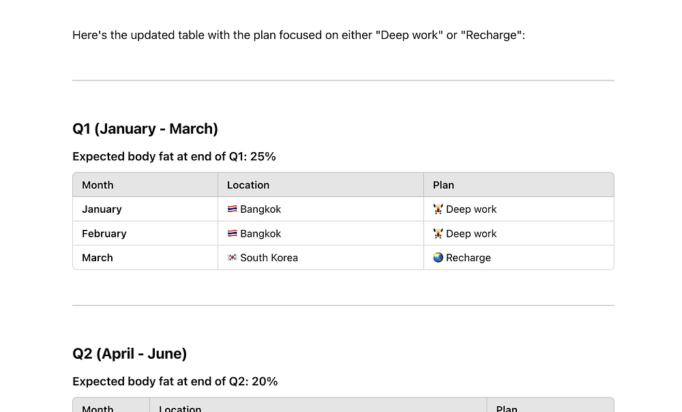Click the Plan column header in the Q1 table

[443, 185]
